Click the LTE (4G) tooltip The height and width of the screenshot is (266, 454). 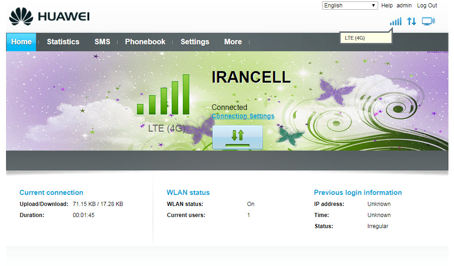pos(366,38)
